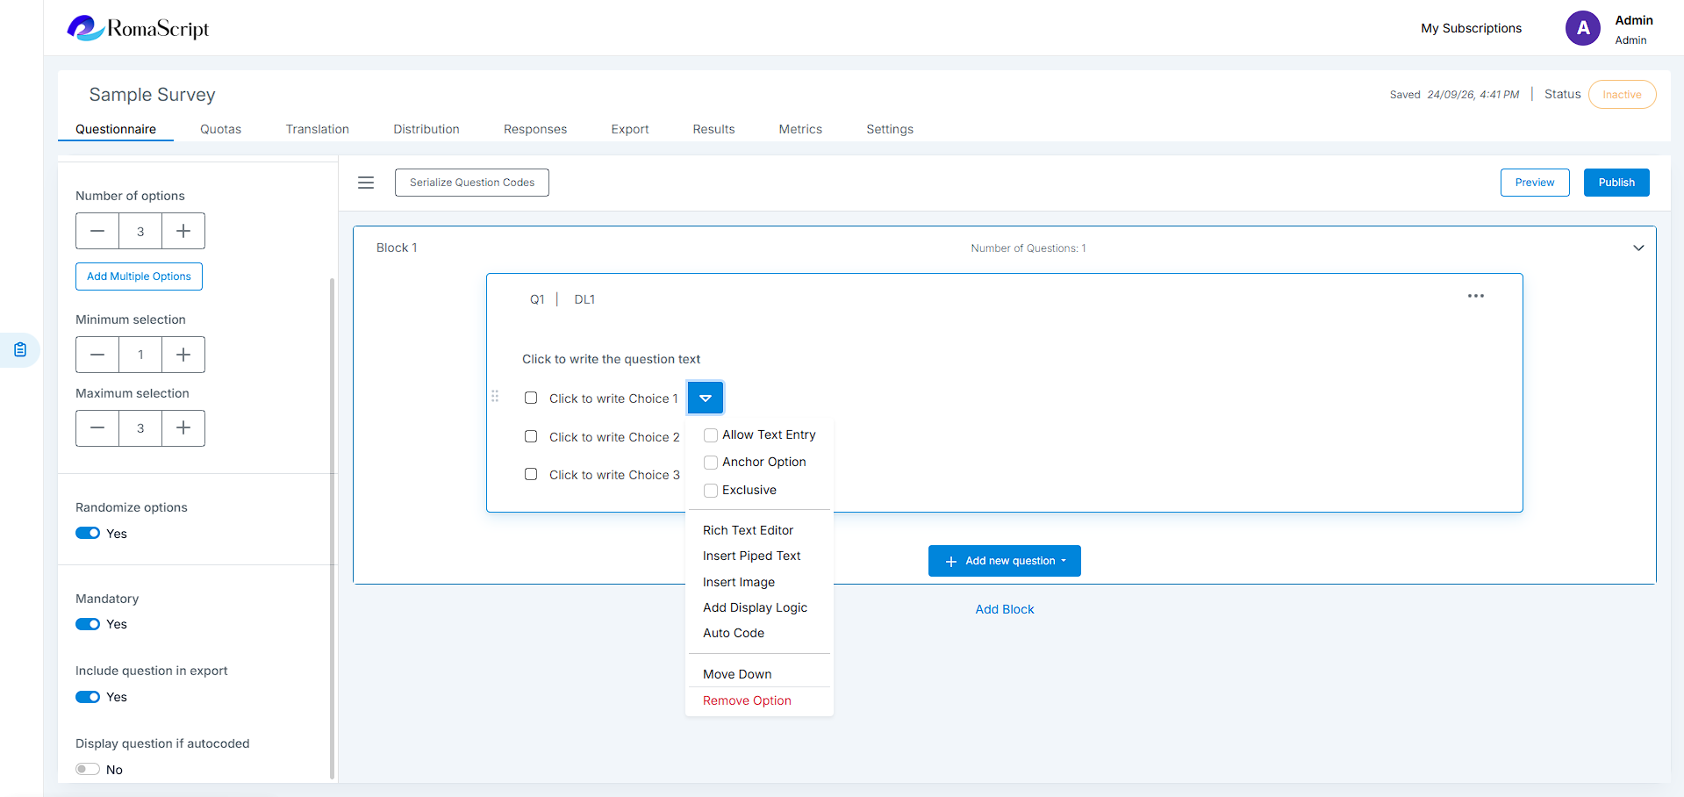Screen dimensions: 1684x797
Task: Increase the Number of options
Action: click(183, 231)
